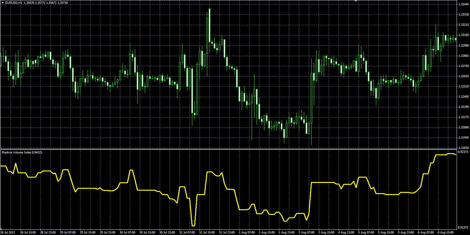Image resolution: width=470 pixels, height=235 pixels.
Task: Select the 26 Jul 15:00 time label
Action: [28, 232]
